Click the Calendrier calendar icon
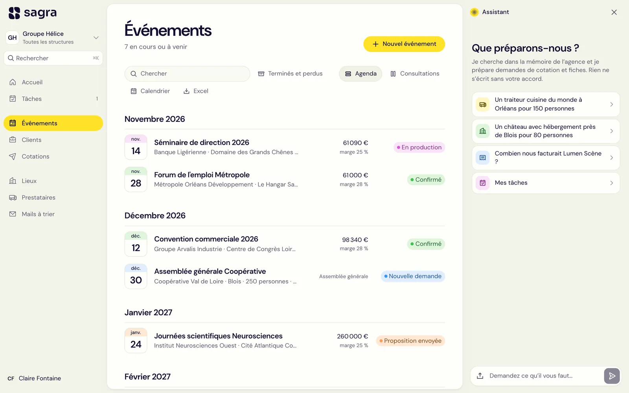 (134, 91)
